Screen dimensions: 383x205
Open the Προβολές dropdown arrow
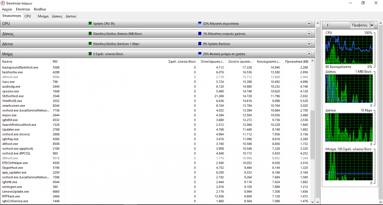372,25
